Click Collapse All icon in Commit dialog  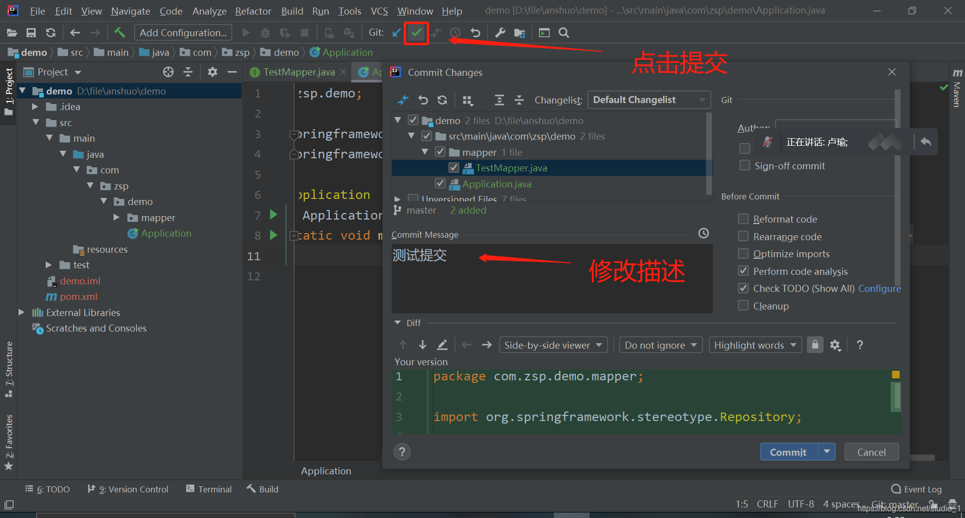click(519, 100)
